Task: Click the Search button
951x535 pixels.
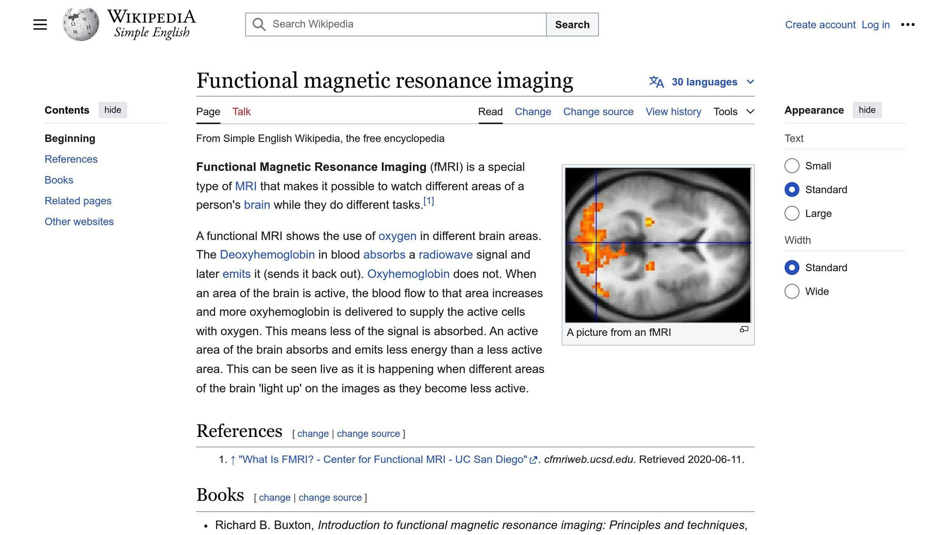Action: [572, 24]
